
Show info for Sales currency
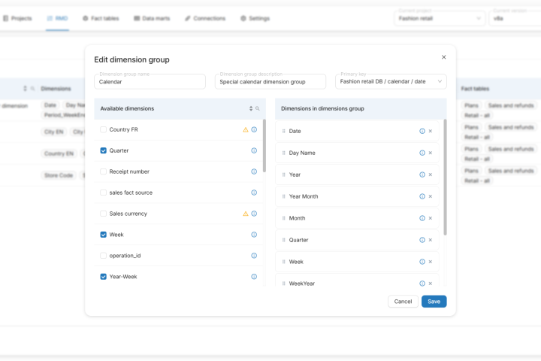pyautogui.click(x=254, y=214)
